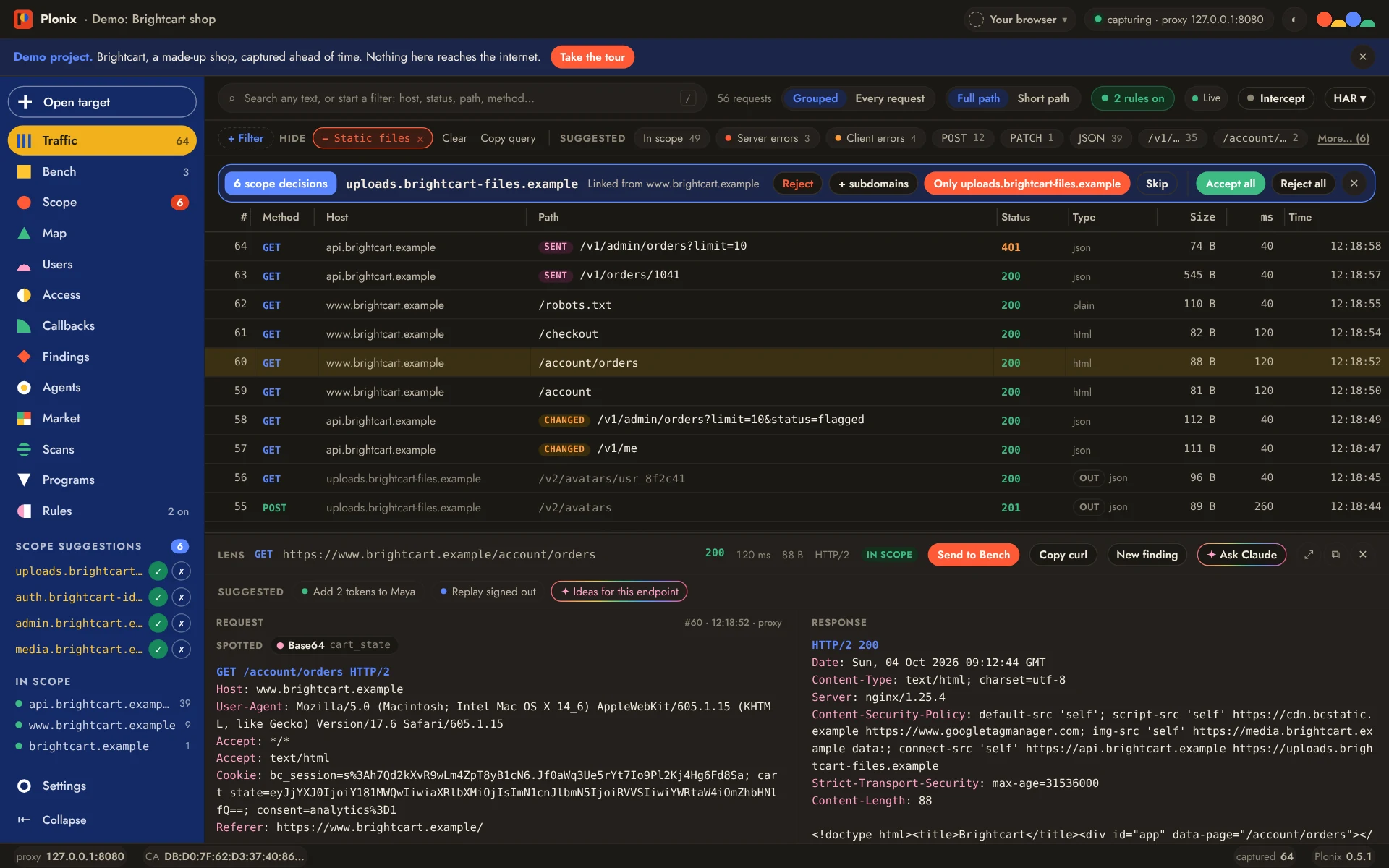Select request row 61 /checkout
The width and height of the screenshot is (1389, 868).
[796, 333]
